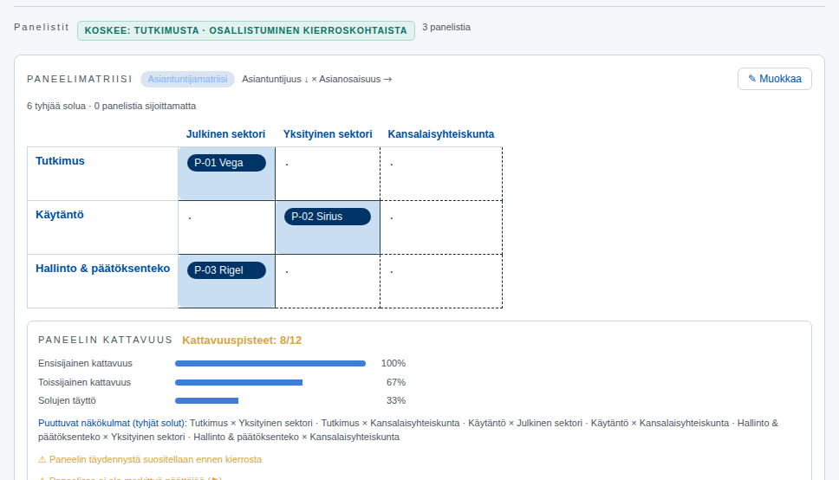Click the Julkinen sektori column header
The image size is (839, 480).
pos(226,134)
